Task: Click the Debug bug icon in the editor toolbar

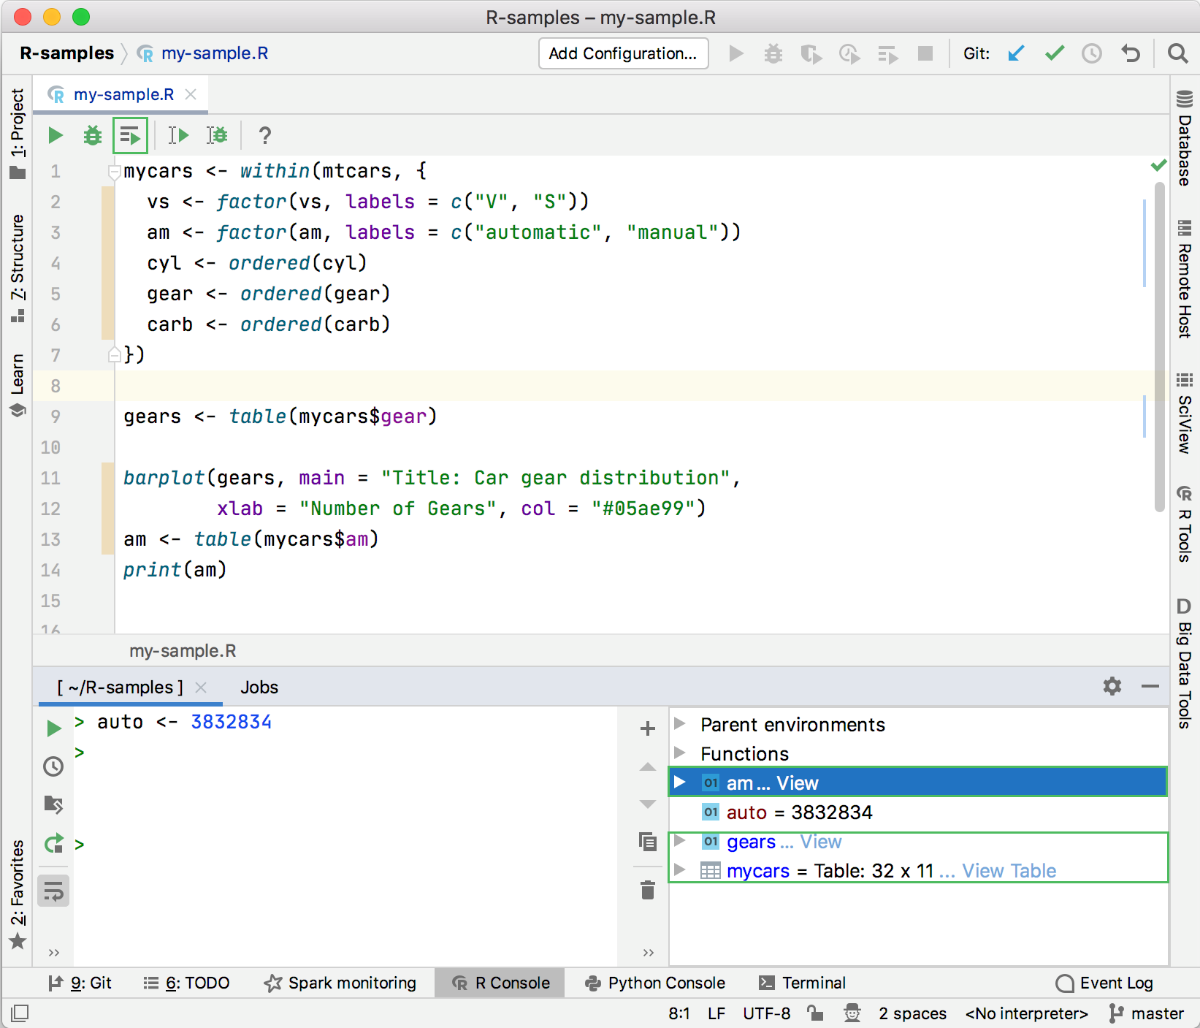Action: coord(93,135)
